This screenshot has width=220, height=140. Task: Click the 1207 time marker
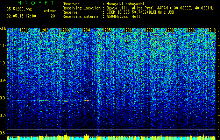149,30
